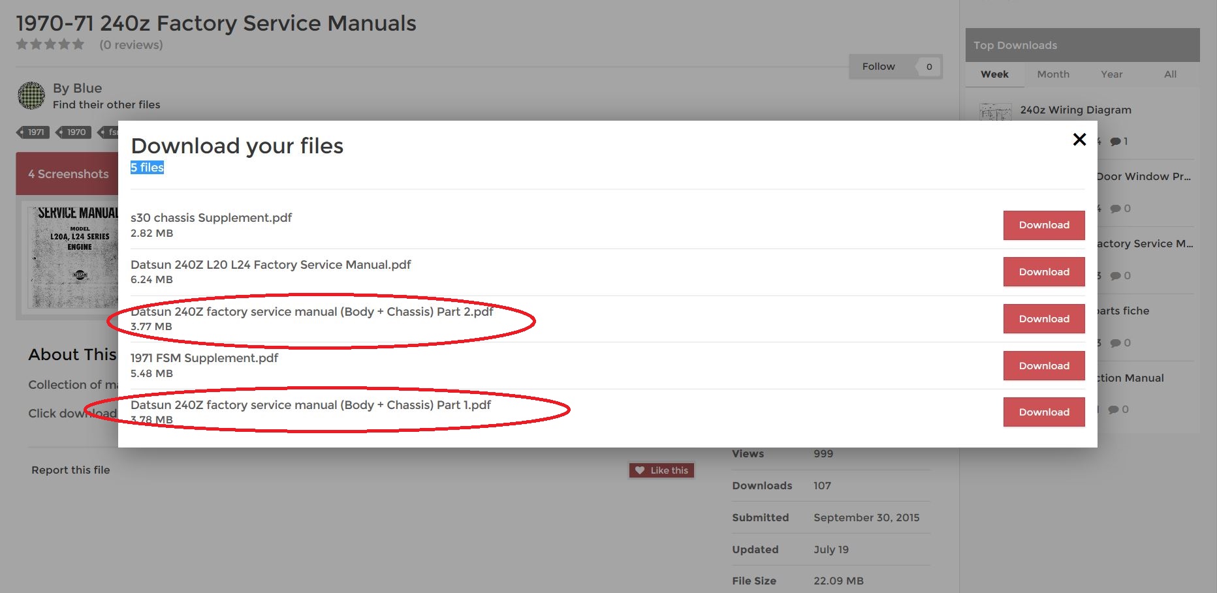This screenshot has height=593, width=1217.
Task: Click the page title 1970-71 240z Factory Service Manuals
Action: coord(216,23)
